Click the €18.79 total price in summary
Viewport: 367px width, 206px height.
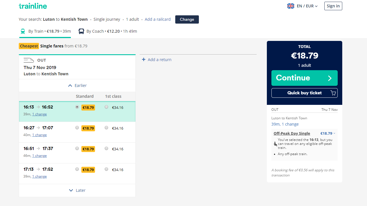click(304, 55)
